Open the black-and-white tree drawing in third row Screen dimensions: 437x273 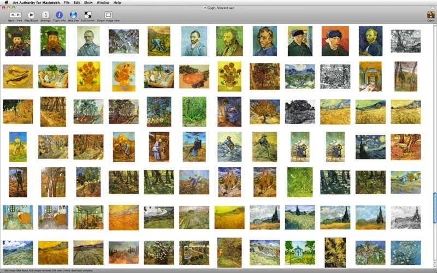[300, 112]
